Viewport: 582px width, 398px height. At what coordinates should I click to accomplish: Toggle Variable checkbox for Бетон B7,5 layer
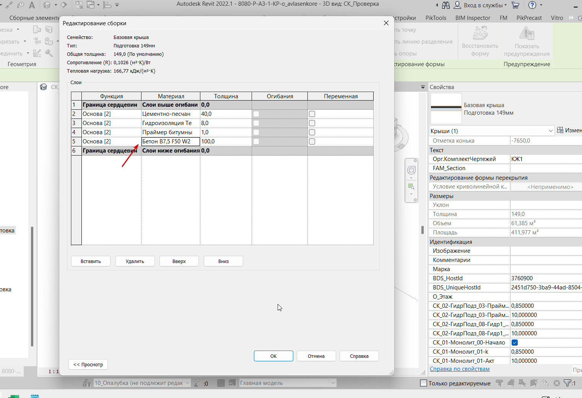(312, 141)
